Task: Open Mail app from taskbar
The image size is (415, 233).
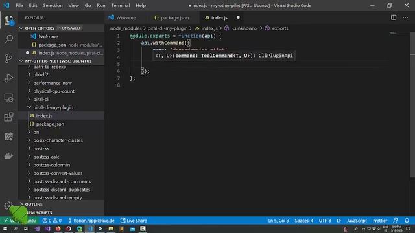Action: [132, 228]
